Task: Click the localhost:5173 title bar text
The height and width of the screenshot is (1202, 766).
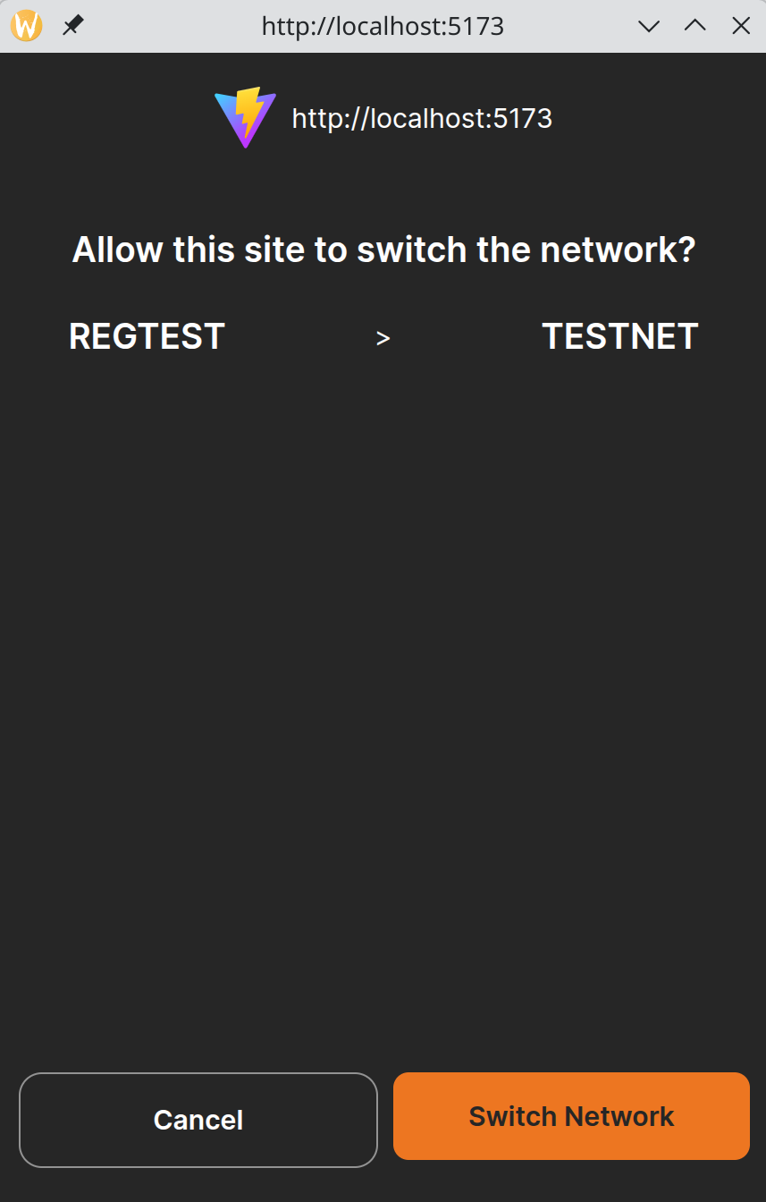Action: click(x=383, y=26)
